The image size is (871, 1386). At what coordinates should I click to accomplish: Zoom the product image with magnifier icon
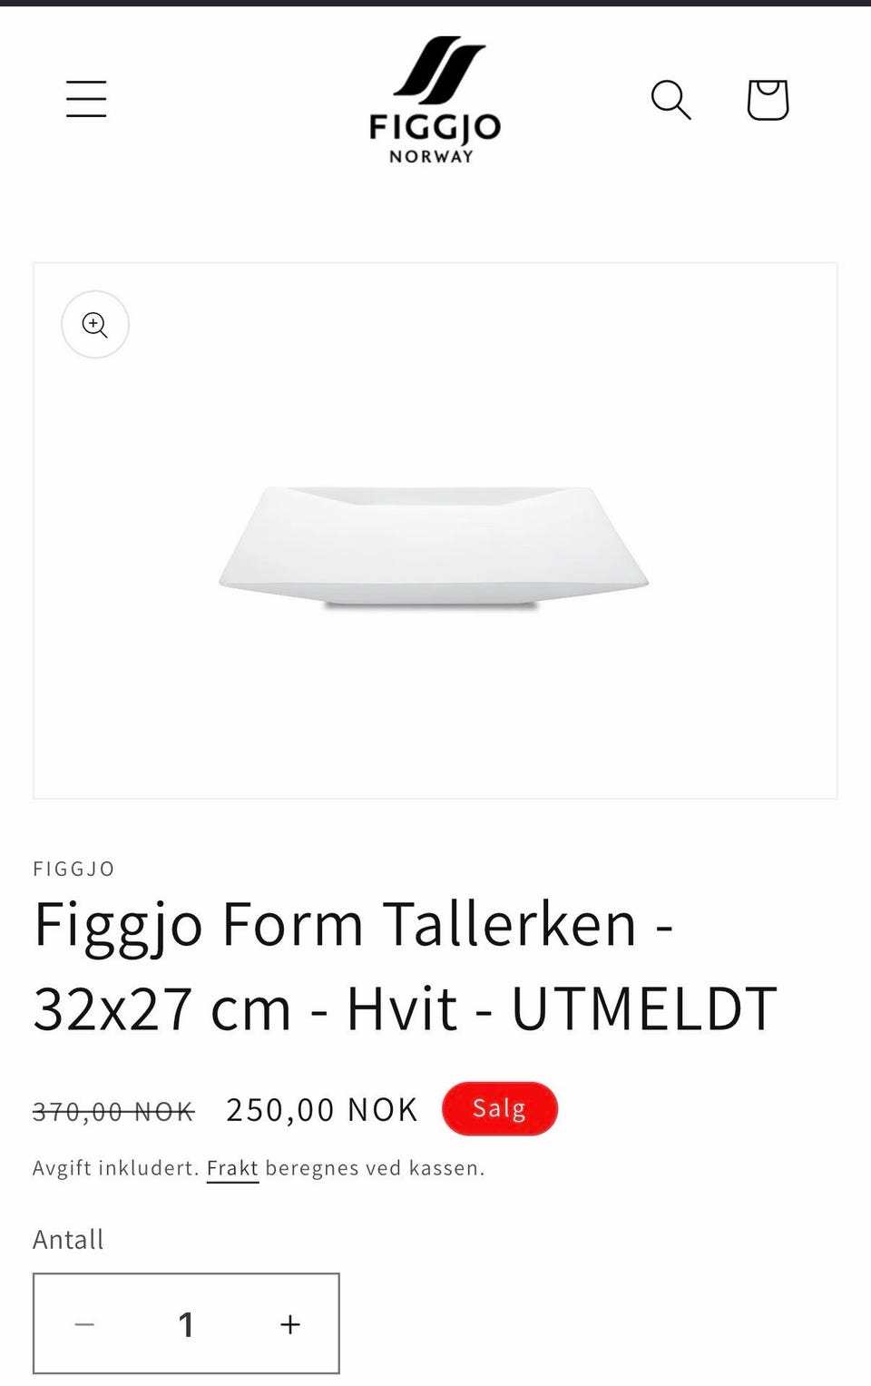pos(95,324)
